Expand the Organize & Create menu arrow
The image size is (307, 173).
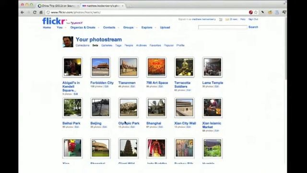[98, 28]
